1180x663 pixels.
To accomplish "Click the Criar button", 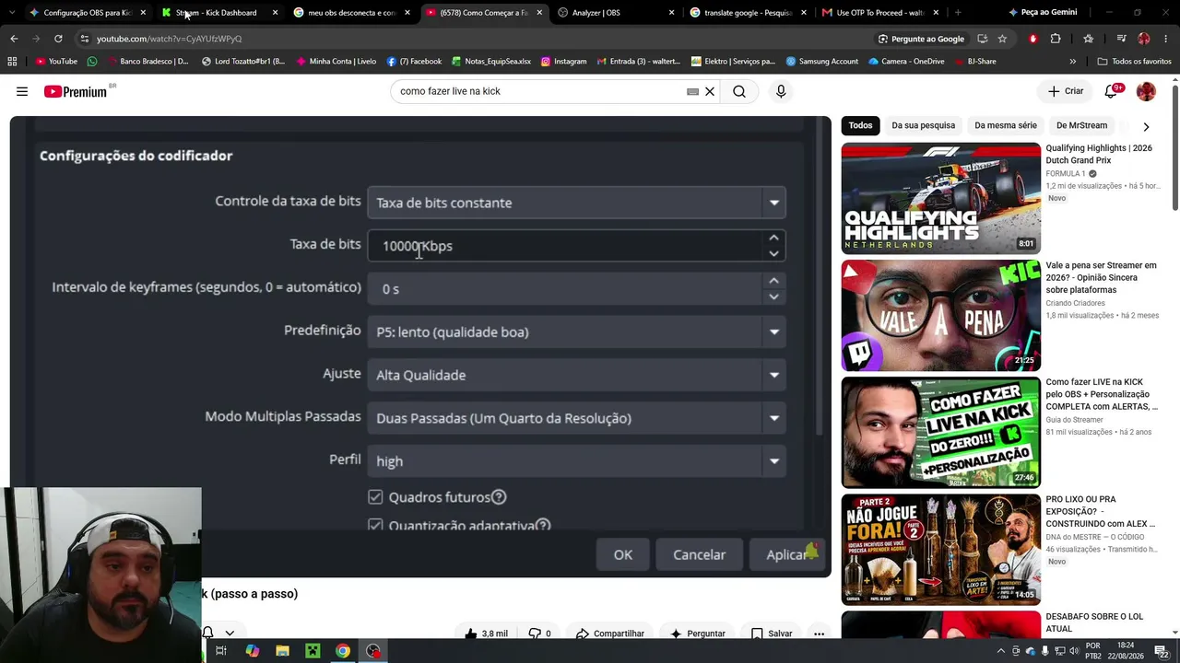I will [1066, 91].
